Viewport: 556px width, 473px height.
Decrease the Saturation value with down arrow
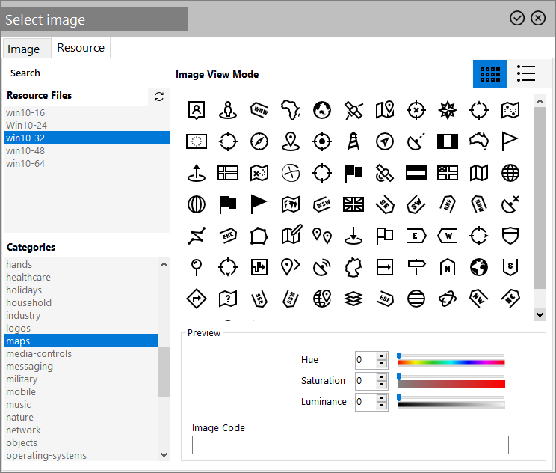click(382, 385)
